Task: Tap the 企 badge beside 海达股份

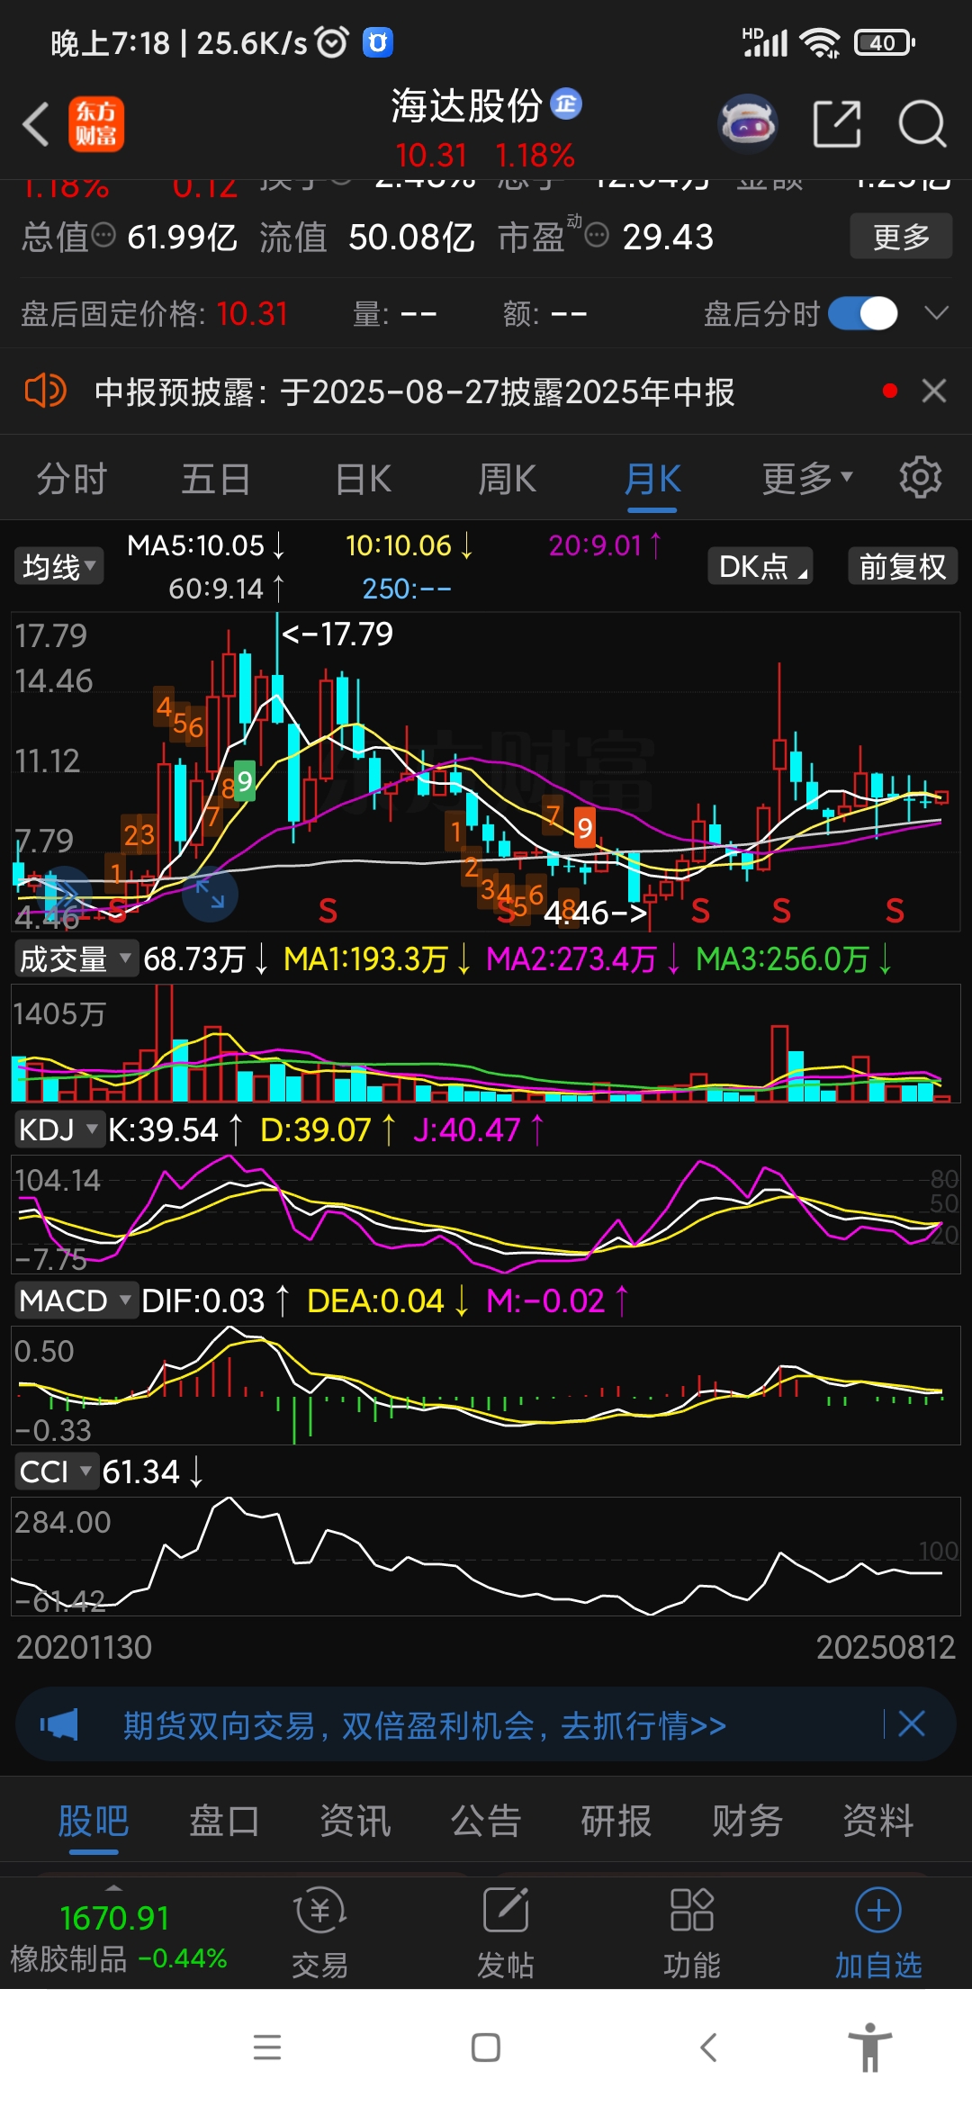Action: coord(566,104)
